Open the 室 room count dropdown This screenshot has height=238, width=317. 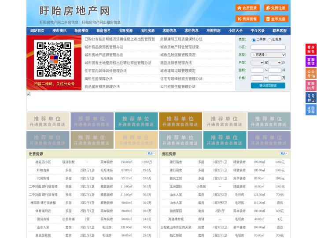point(257,63)
